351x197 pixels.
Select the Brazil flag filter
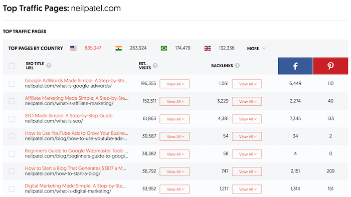pos(164,48)
